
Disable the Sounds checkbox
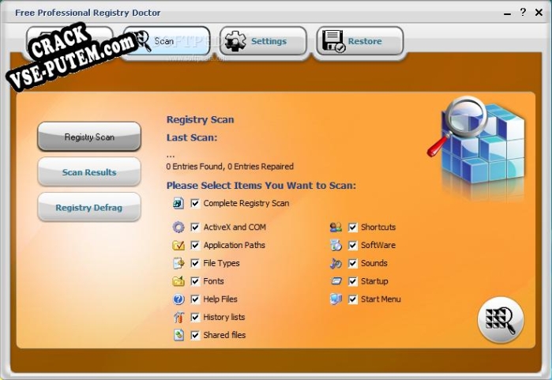click(353, 263)
